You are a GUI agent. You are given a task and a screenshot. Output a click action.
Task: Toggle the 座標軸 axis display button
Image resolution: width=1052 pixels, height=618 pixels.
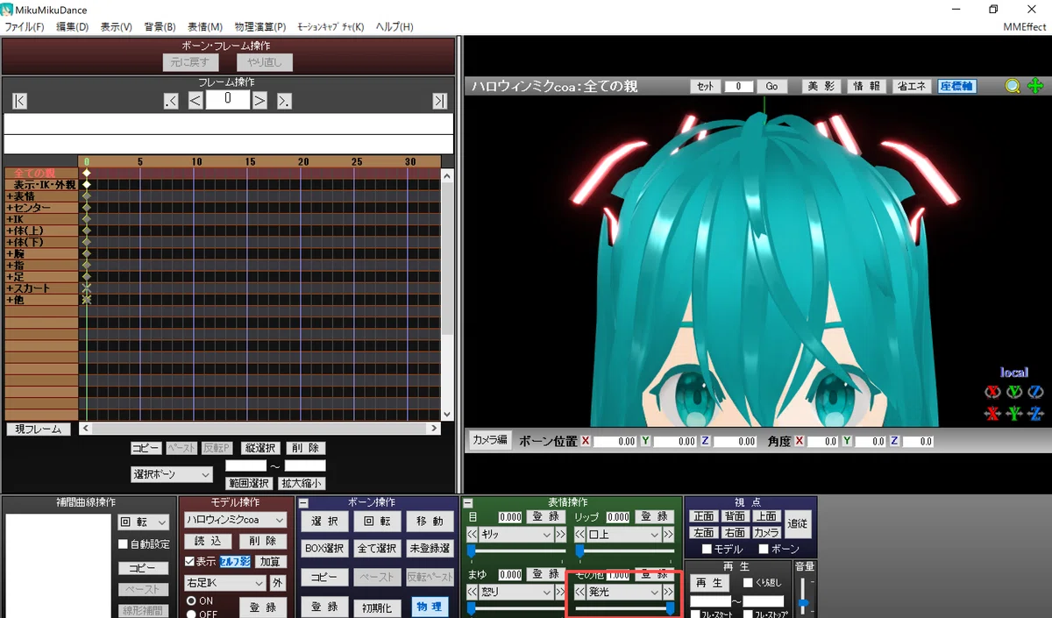coord(956,86)
